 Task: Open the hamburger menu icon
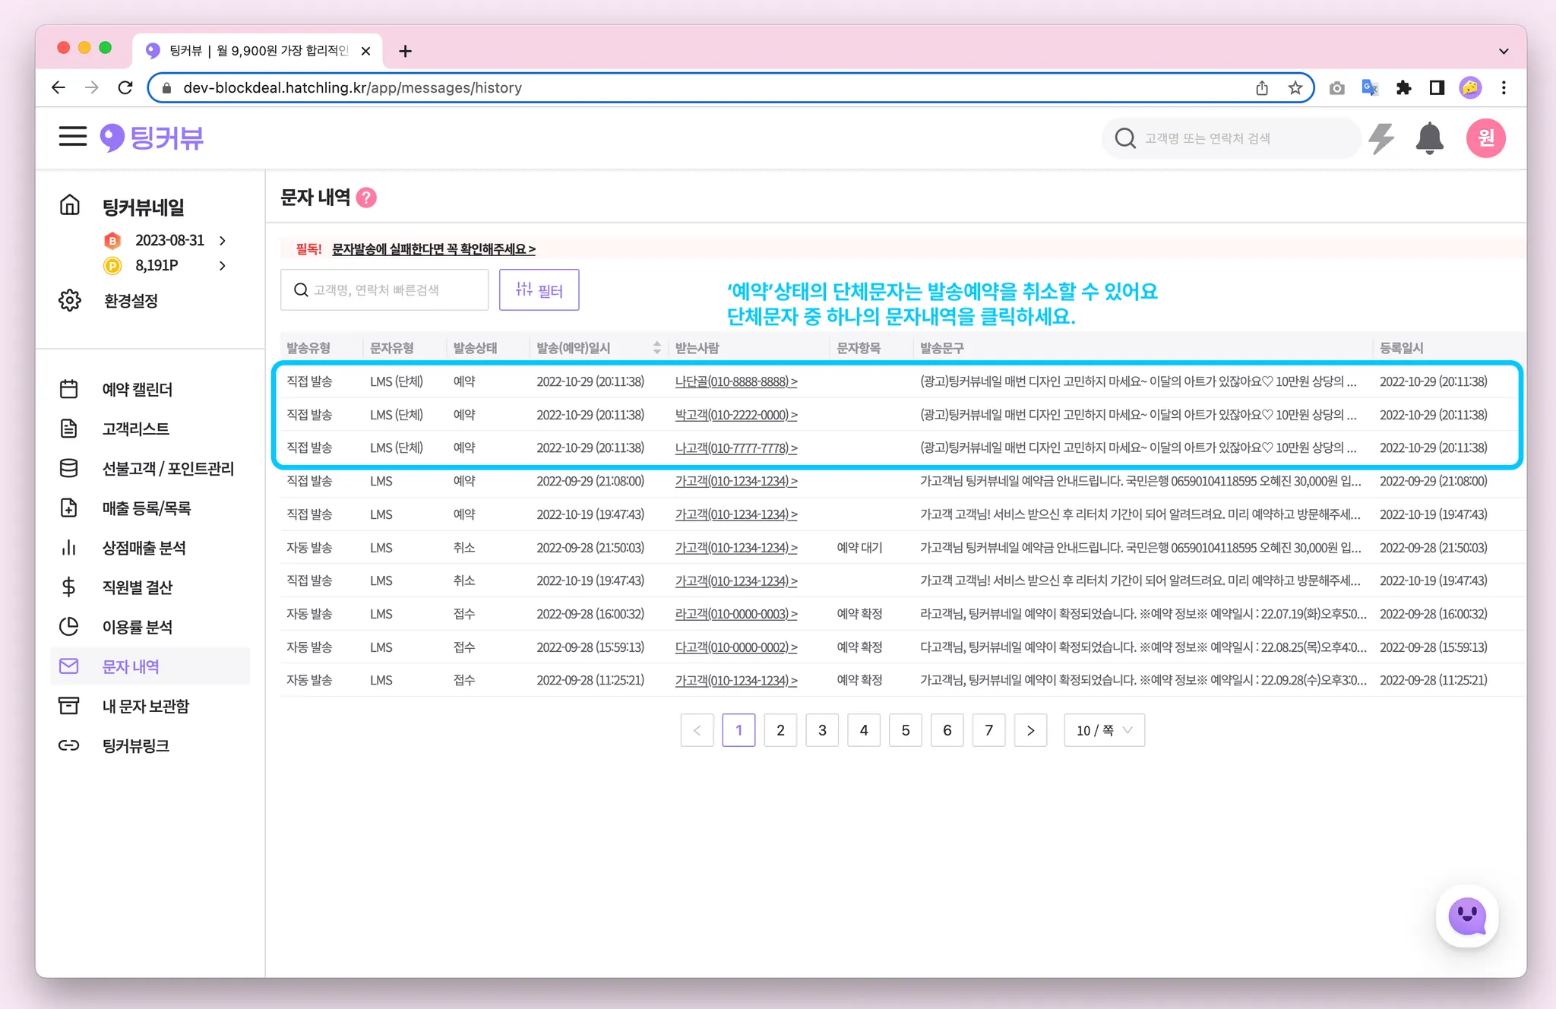[73, 137]
